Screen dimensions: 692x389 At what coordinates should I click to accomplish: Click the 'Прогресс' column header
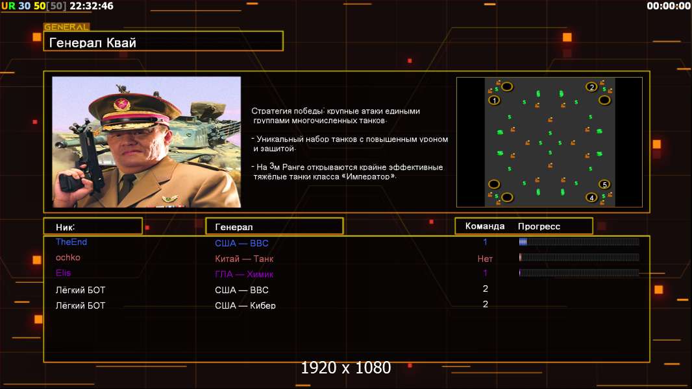pos(539,226)
